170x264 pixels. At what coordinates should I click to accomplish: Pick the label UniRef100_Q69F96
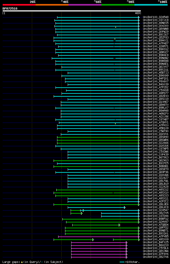tap(156, 172)
